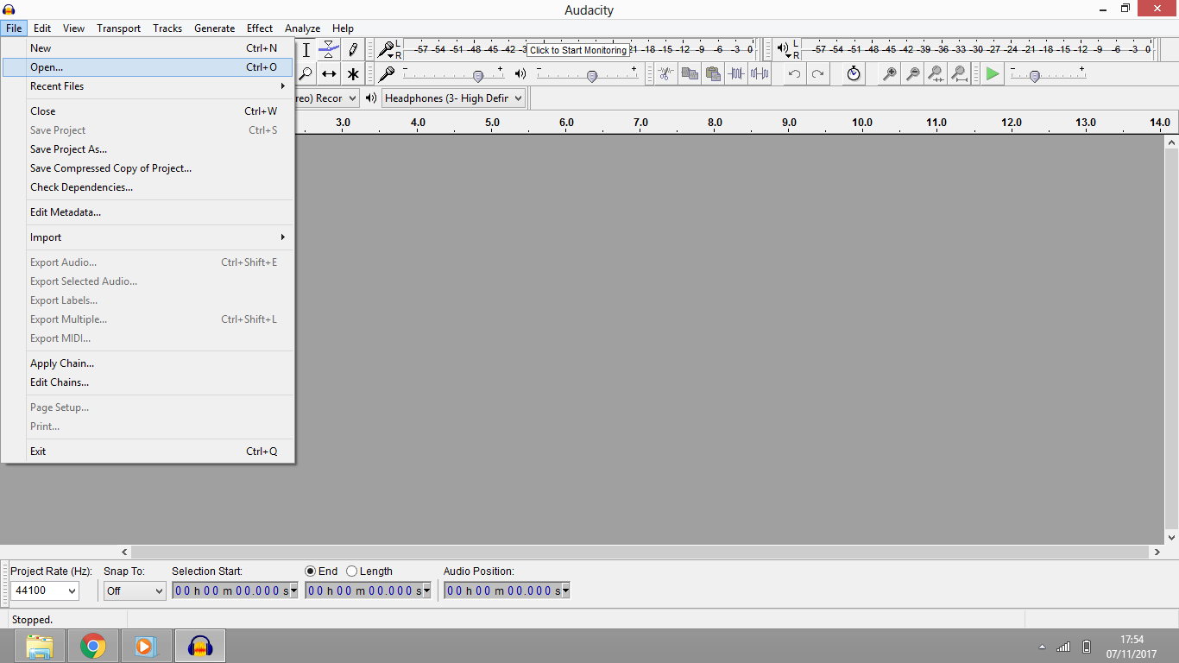Open the media player taskbar icon
1179x663 pixels.
point(146,646)
